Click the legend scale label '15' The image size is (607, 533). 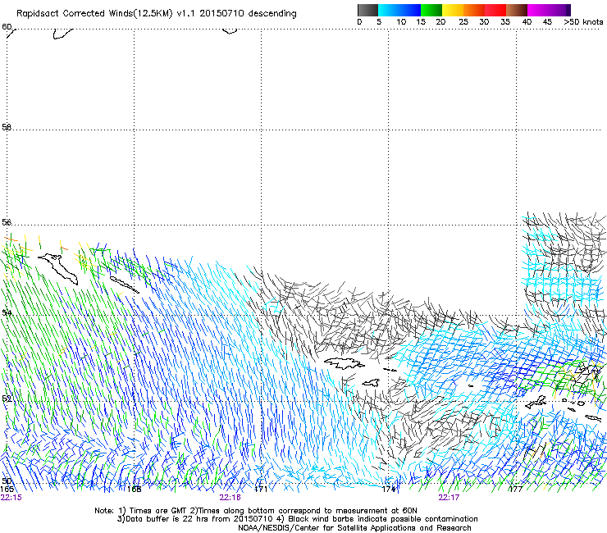(x=421, y=22)
